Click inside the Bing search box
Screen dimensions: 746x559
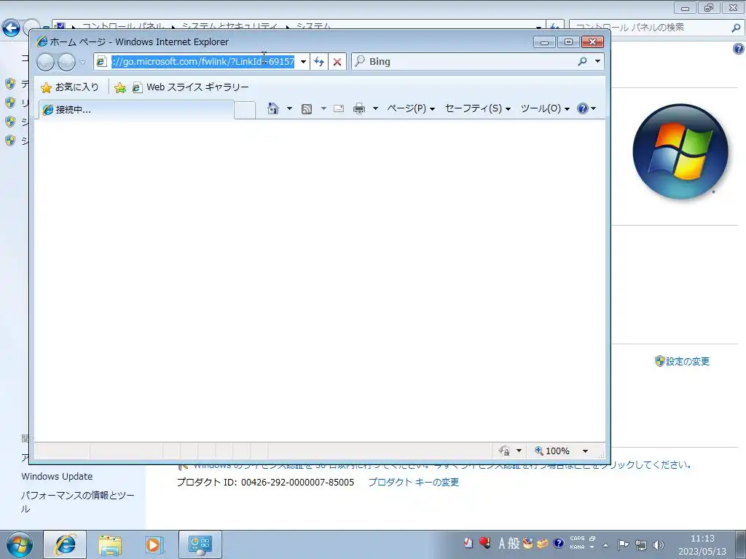(x=471, y=61)
